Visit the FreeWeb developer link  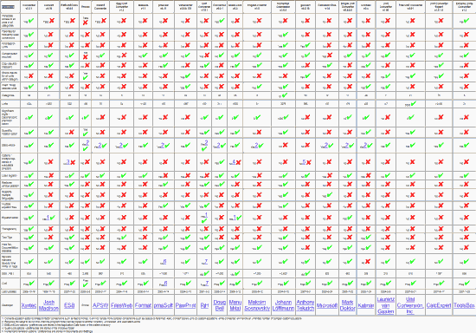click(121, 305)
